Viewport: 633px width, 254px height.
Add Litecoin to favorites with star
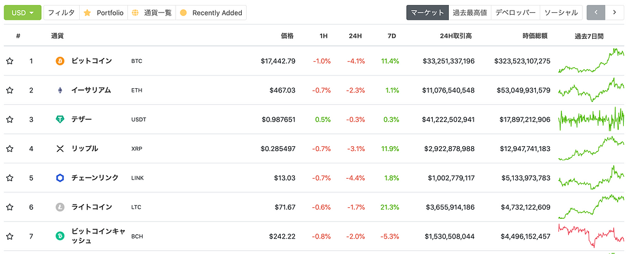[x=10, y=207]
